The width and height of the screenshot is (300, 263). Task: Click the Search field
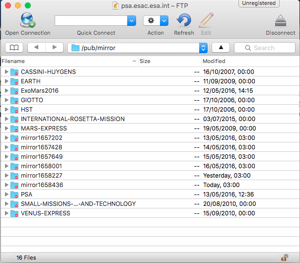(265, 48)
